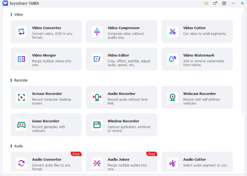Click the vertical scrollbar on the right
The width and height of the screenshot is (247, 176).
[243, 49]
